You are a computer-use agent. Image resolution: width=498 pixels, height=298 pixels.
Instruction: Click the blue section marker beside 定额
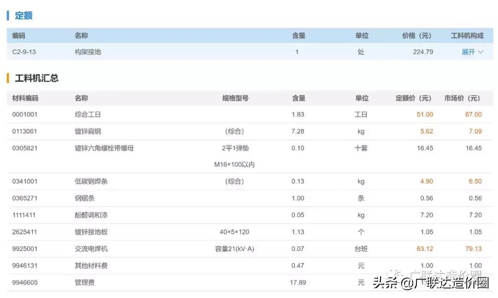click(x=8, y=15)
